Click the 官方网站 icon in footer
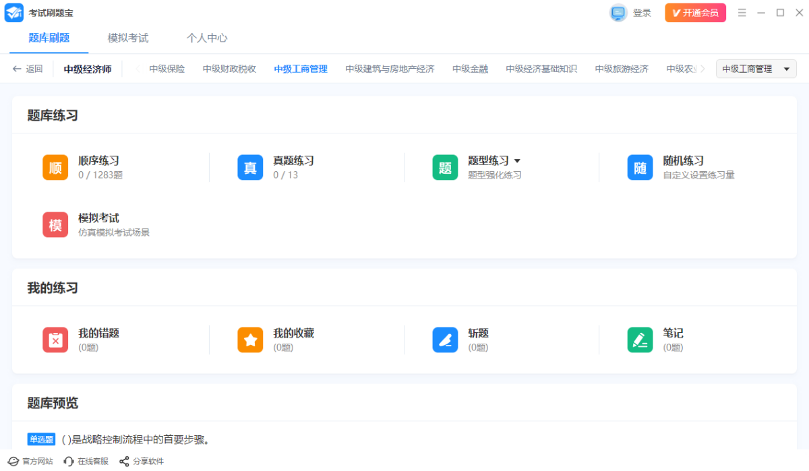The image size is (809, 471). pyautogui.click(x=13, y=462)
